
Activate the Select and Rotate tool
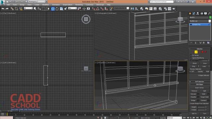pyautogui.click(x=57, y=9)
